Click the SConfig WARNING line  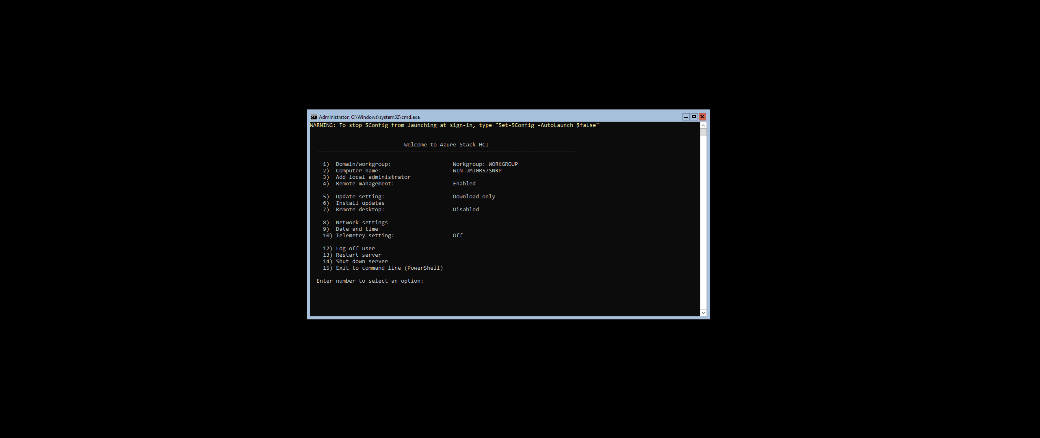pos(454,125)
